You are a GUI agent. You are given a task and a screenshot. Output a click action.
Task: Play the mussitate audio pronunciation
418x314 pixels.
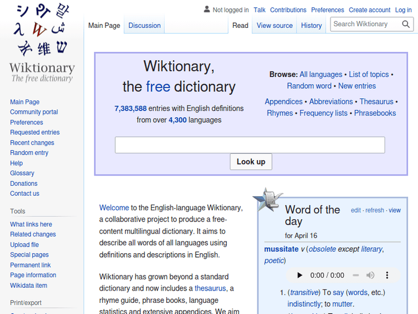(299, 275)
